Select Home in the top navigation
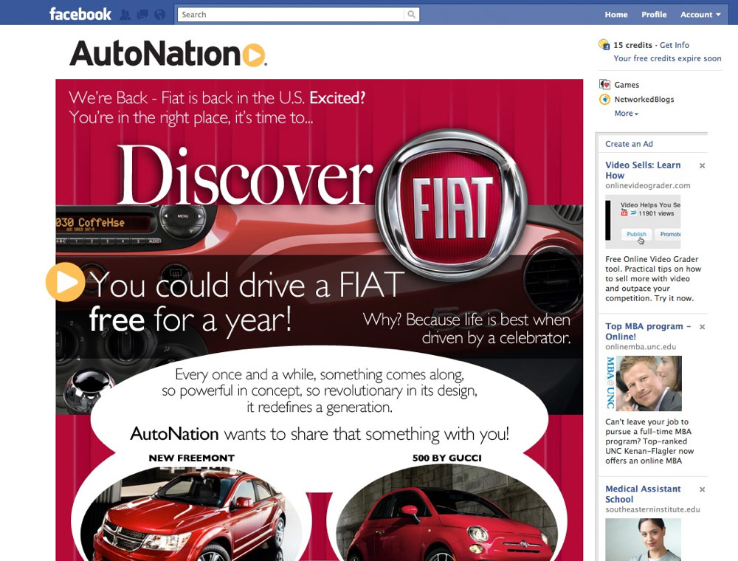 [616, 14]
